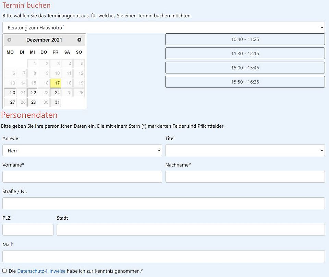
Task: Pick December 20 in the calendar
Action: point(10,93)
